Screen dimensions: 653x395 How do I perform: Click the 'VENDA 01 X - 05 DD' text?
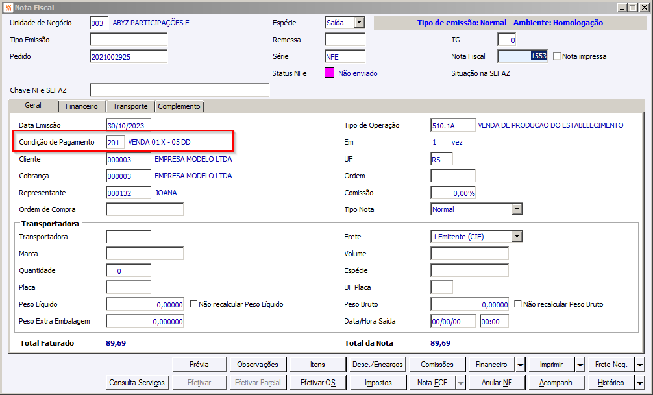click(x=160, y=142)
